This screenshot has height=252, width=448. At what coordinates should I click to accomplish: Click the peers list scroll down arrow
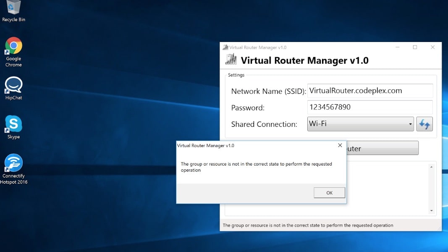pos(431,210)
